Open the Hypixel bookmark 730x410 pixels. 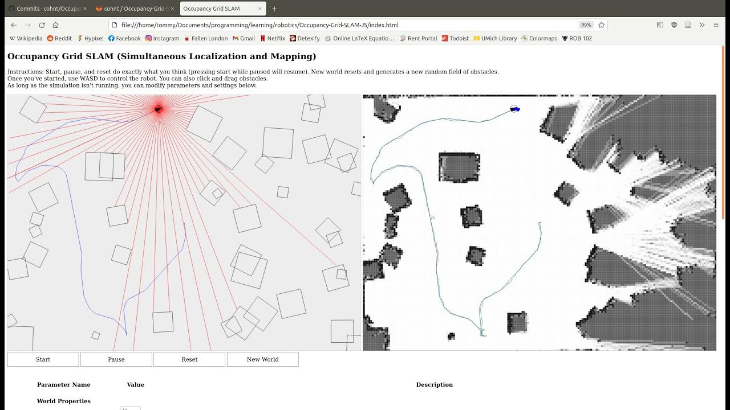[90, 38]
